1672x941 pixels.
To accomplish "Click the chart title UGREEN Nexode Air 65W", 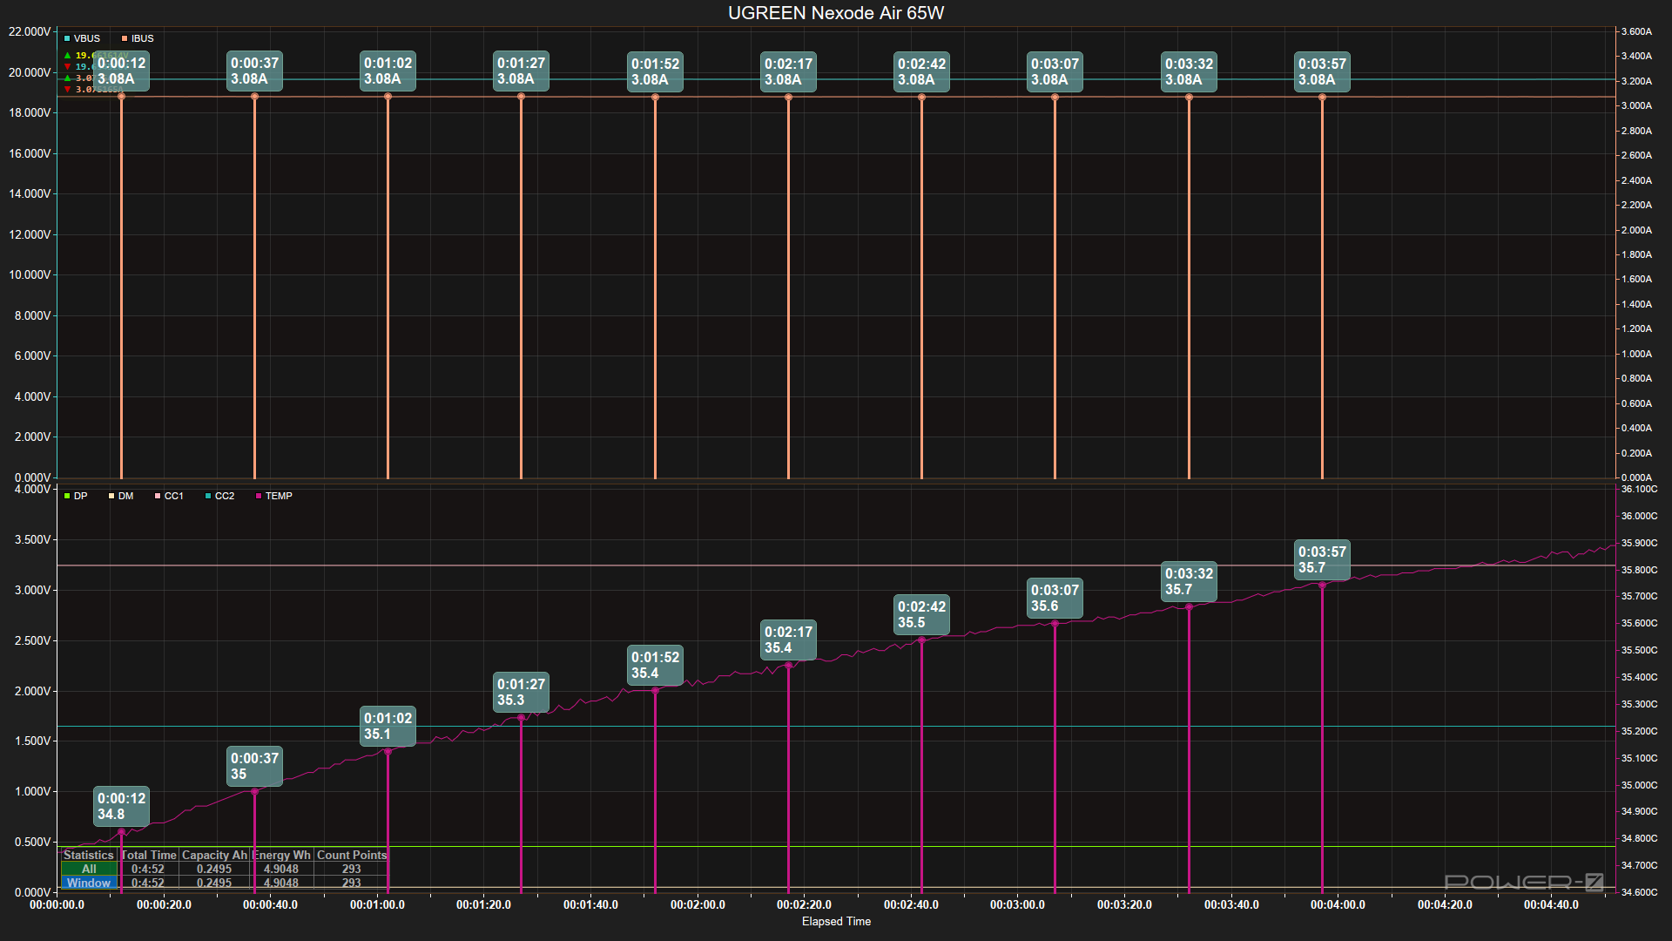I will [836, 13].
